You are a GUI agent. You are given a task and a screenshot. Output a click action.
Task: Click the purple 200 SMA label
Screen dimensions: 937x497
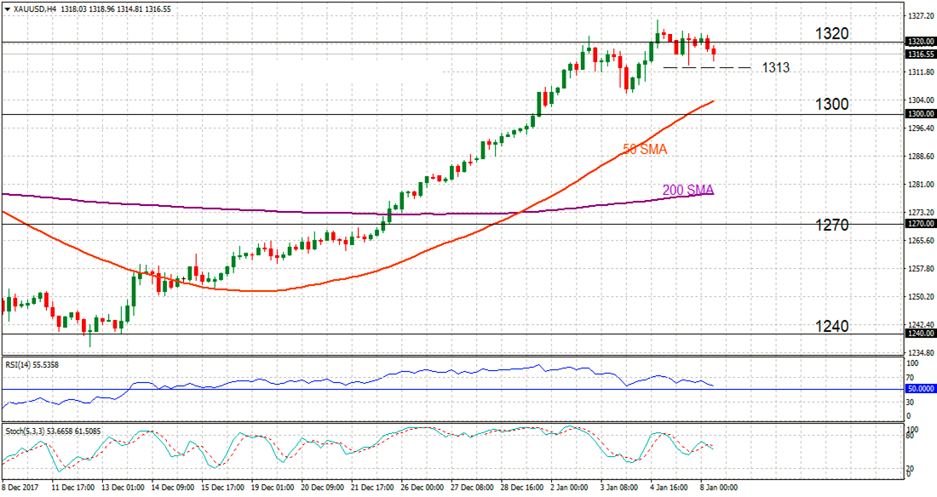[x=688, y=189]
